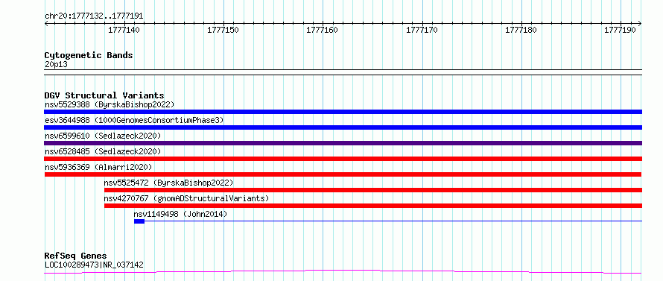Click the red bar under nsv5936369
Image resolution: width=663 pixels, height=281 pixels.
click(343, 174)
